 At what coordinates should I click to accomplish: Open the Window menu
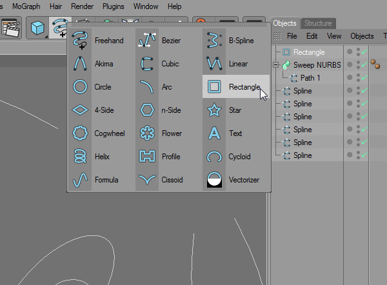(x=146, y=6)
